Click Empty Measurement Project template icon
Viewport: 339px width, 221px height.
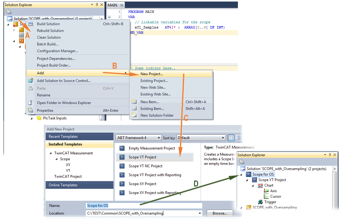[x=122, y=148]
